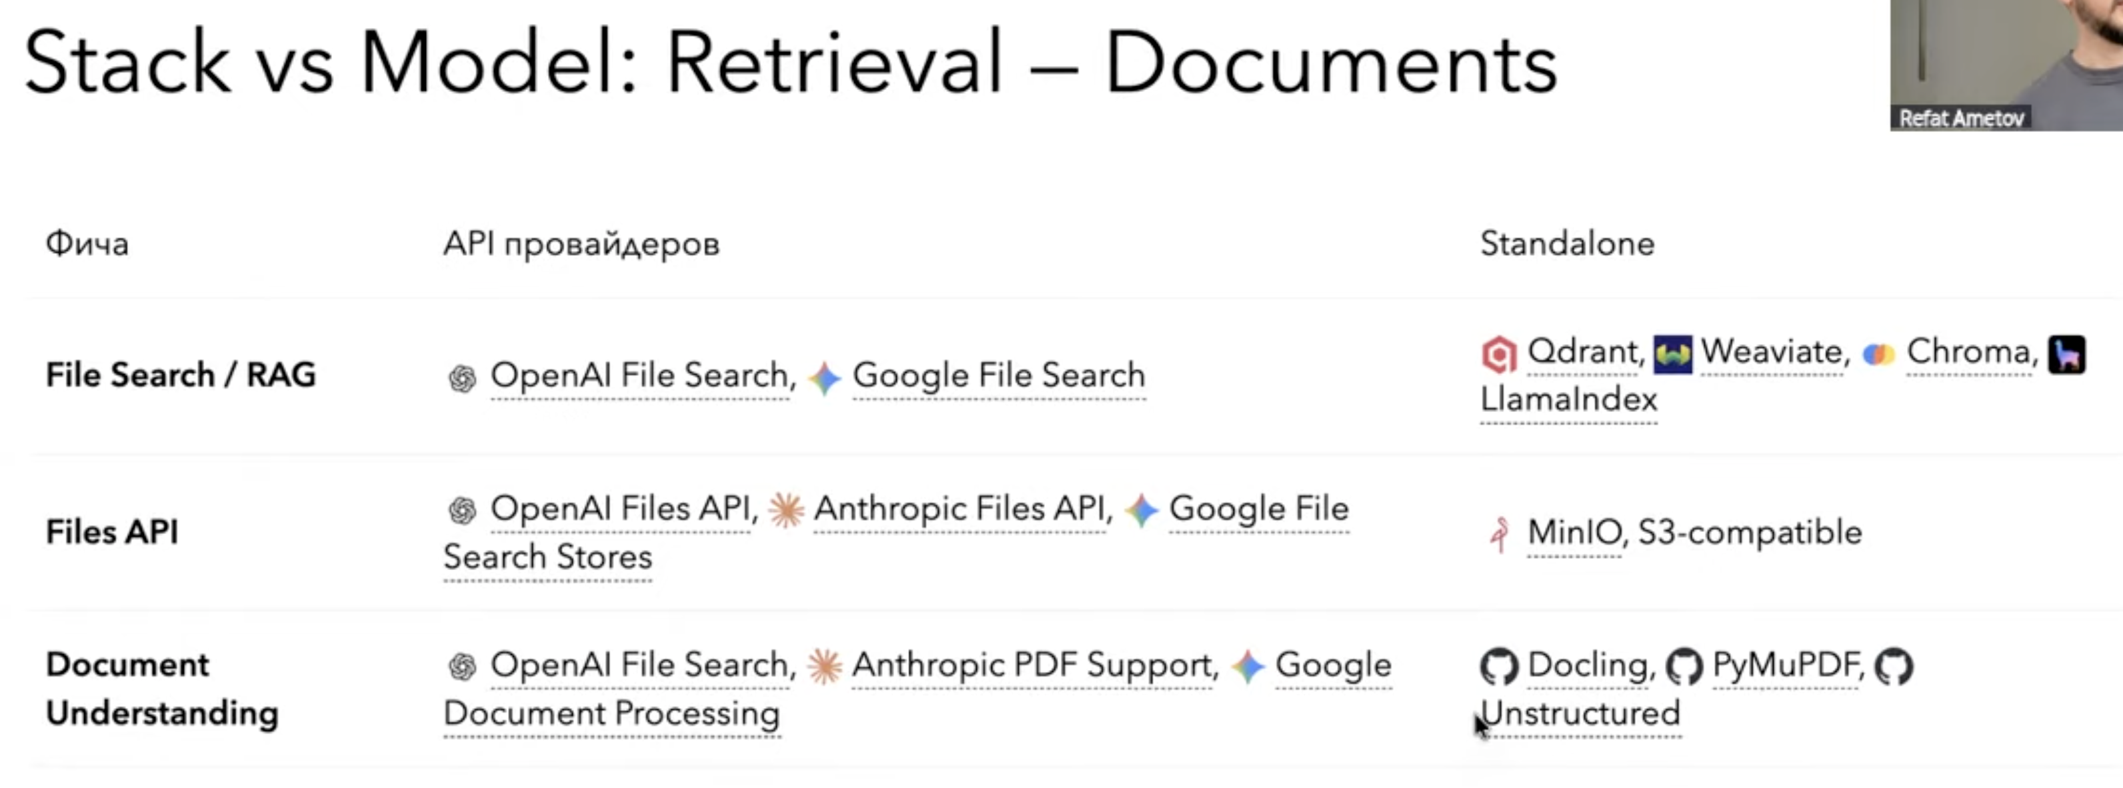Select the Document Understanding row label

tap(161, 689)
